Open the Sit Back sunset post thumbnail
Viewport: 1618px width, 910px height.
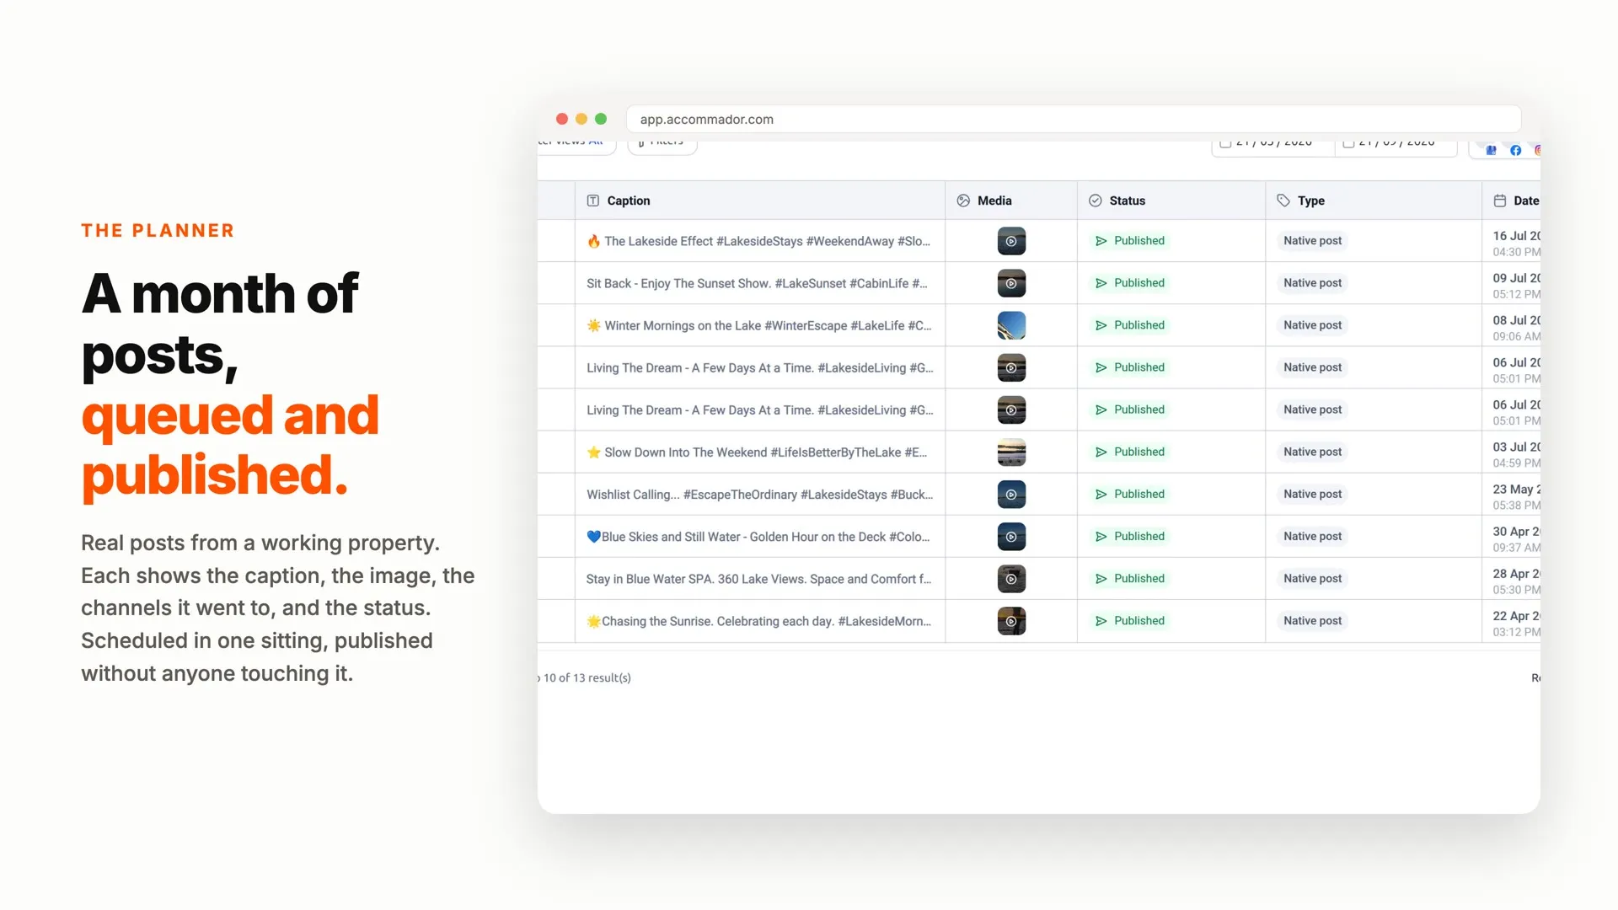pyautogui.click(x=1011, y=283)
